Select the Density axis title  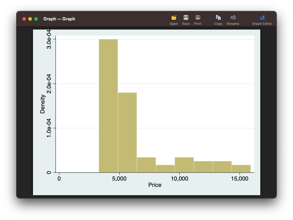click(43, 104)
